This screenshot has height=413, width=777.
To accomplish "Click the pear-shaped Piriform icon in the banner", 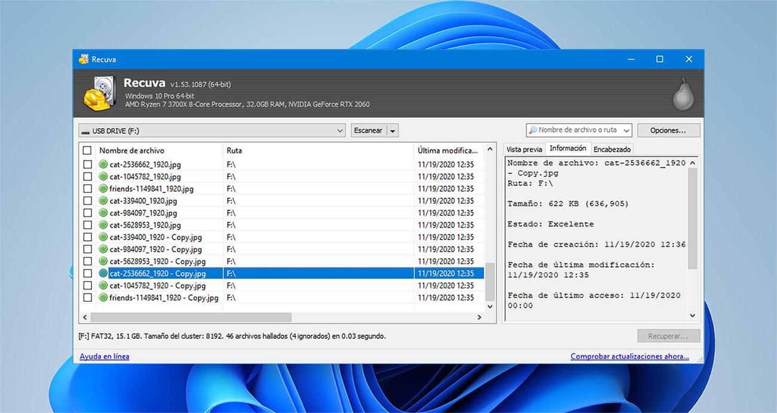I will [683, 93].
